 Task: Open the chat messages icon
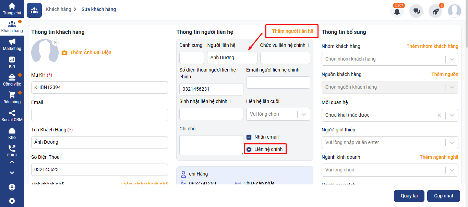pyautogui.click(x=417, y=11)
